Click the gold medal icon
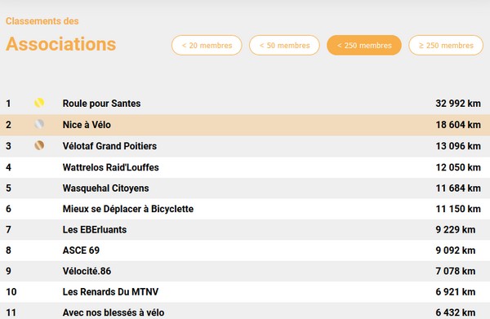This screenshot has width=490, height=319. [39, 103]
